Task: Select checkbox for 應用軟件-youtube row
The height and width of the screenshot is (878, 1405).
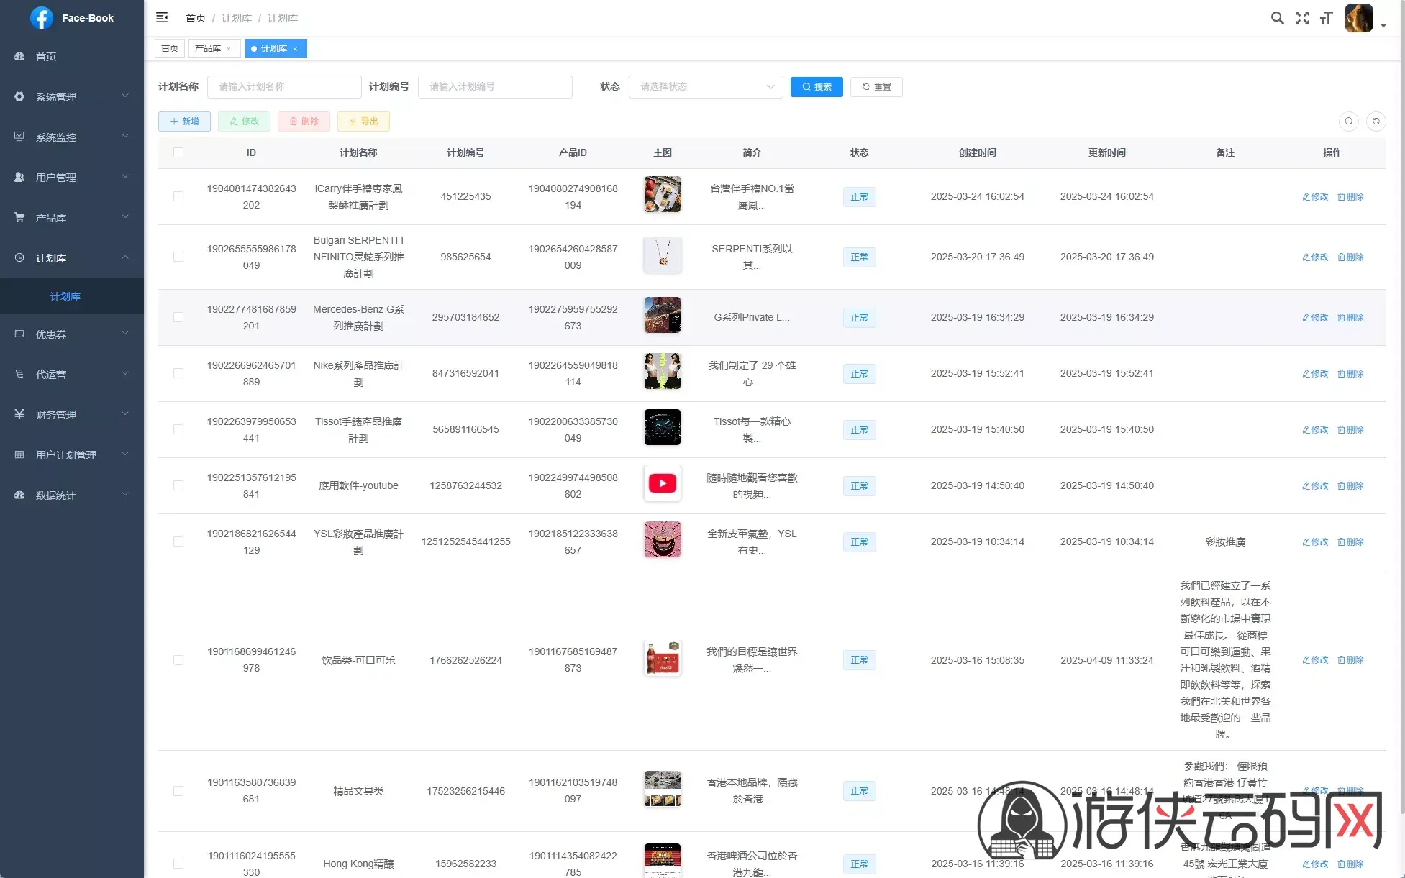Action: [178, 485]
